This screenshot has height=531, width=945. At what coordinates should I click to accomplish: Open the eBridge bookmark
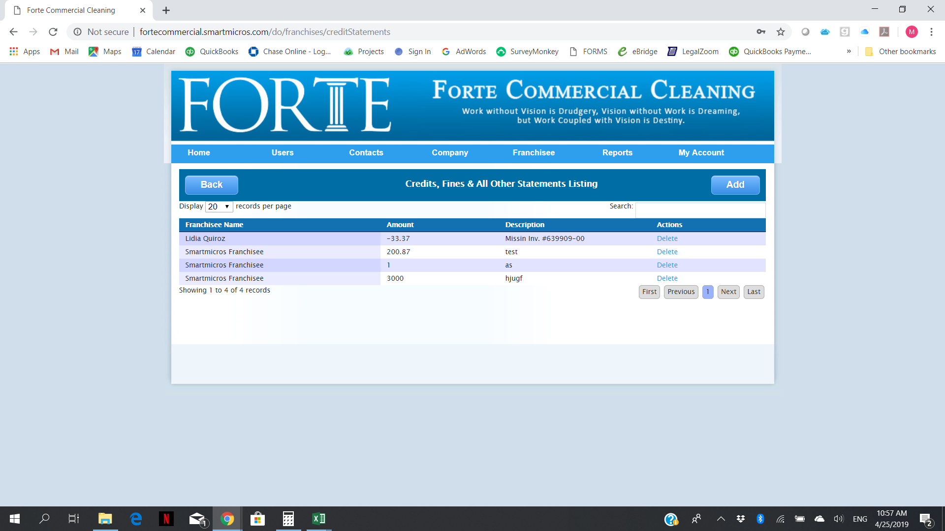(637, 52)
